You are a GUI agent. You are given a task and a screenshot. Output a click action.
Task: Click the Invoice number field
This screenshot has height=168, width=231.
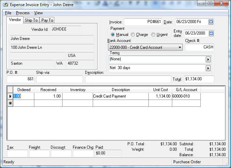click(143, 22)
